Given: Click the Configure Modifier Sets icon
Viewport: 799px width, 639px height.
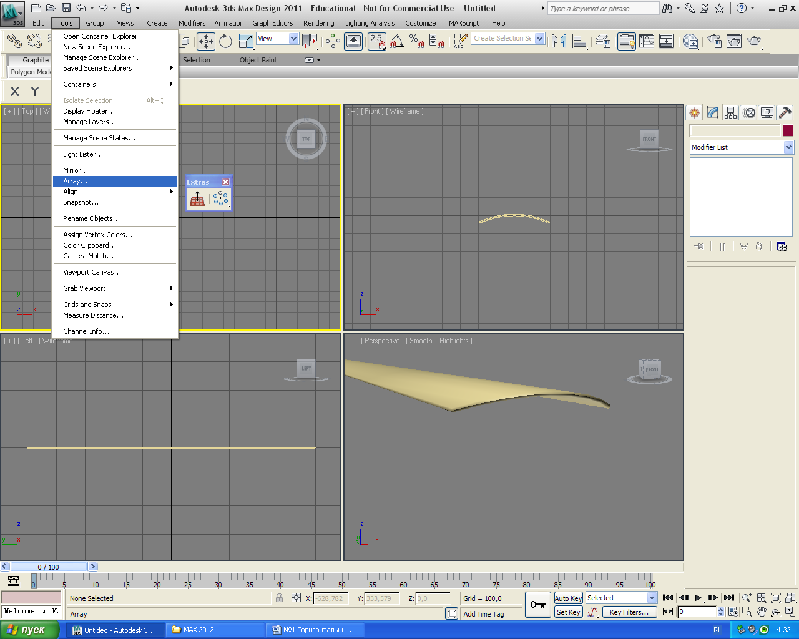Looking at the screenshot, I should 782,246.
